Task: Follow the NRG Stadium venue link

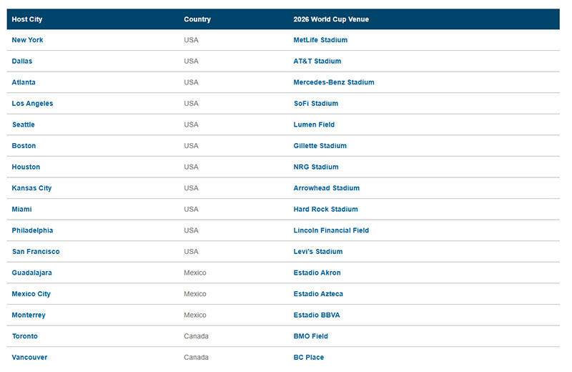Action: pos(316,167)
